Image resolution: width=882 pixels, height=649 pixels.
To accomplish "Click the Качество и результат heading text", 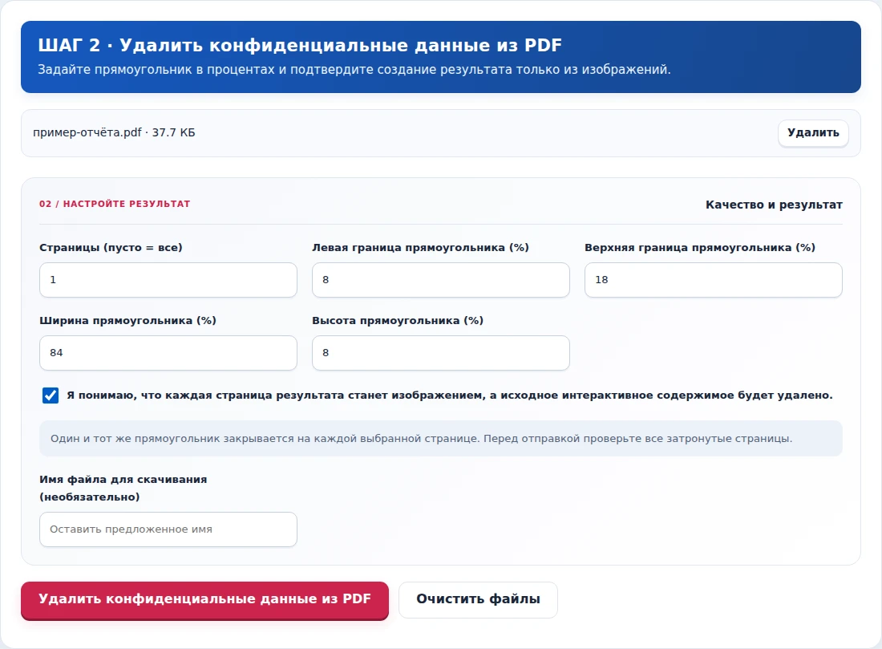I will [x=774, y=205].
